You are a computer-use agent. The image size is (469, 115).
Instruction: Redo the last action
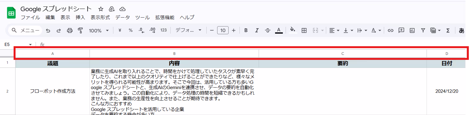59,30
